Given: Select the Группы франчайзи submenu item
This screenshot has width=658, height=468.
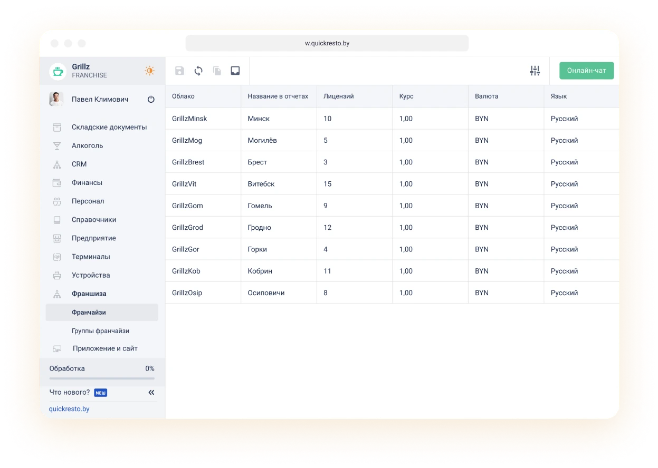Looking at the screenshot, I should pos(100,331).
